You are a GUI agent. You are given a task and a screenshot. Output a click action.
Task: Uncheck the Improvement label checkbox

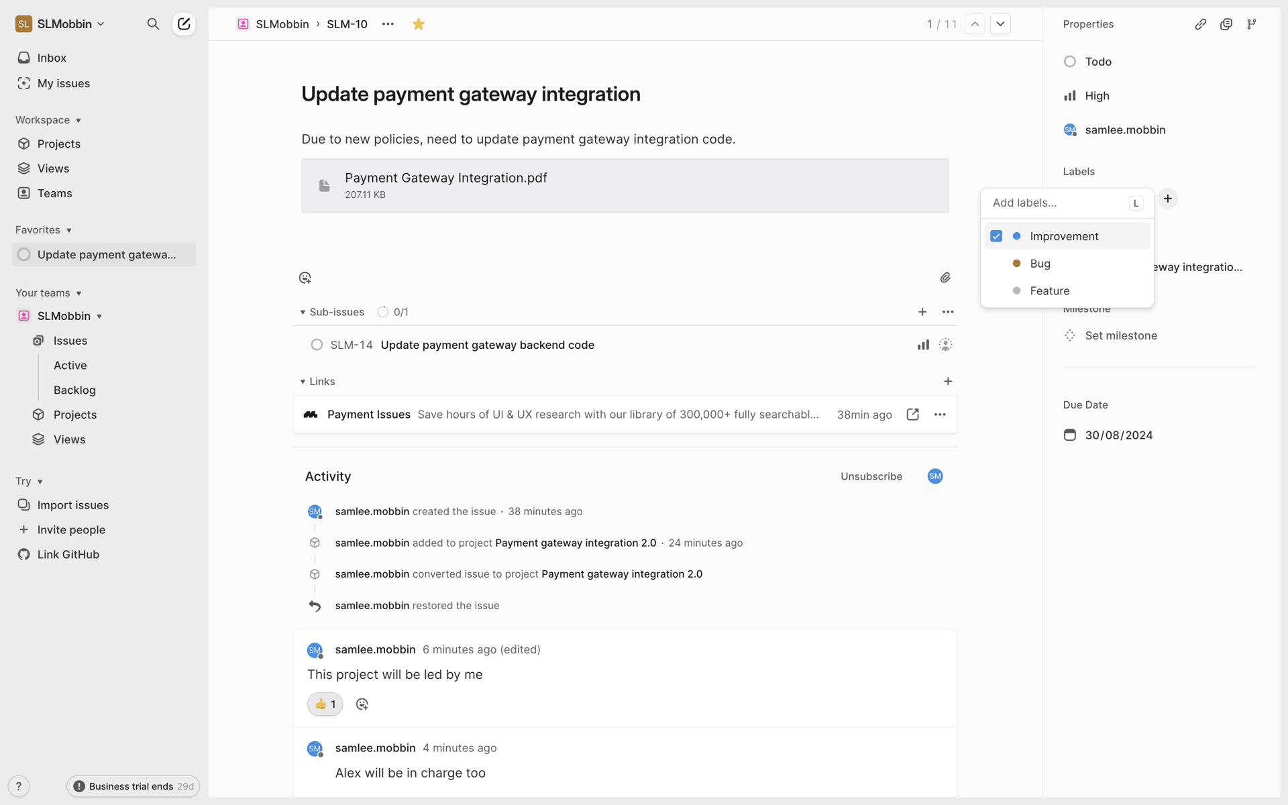coord(996,236)
